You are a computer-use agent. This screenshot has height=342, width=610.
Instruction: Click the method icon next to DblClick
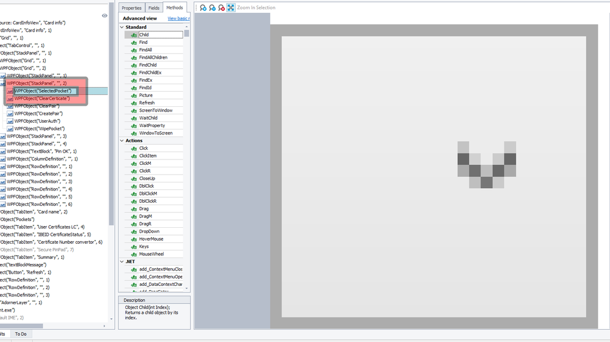pos(134,186)
